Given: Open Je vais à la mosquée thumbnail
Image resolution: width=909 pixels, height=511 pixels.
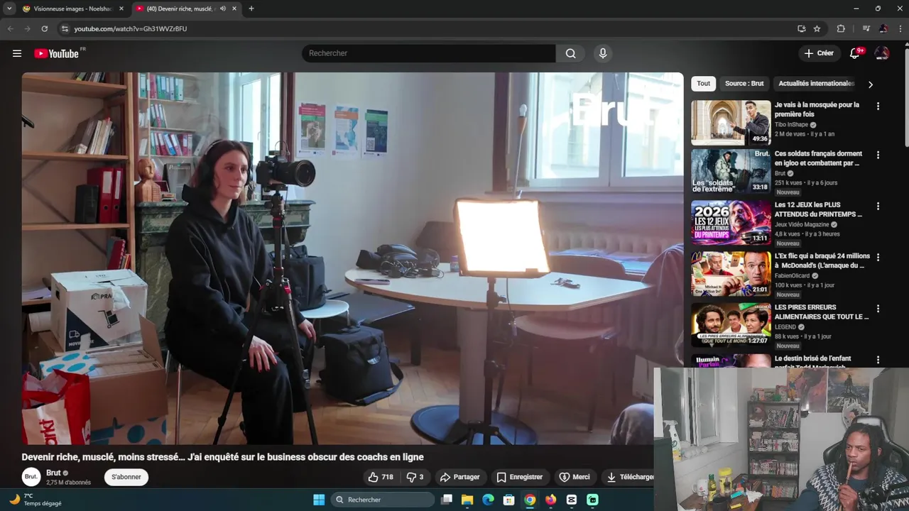Looking at the screenshot, I should click(x=731, y=123).
